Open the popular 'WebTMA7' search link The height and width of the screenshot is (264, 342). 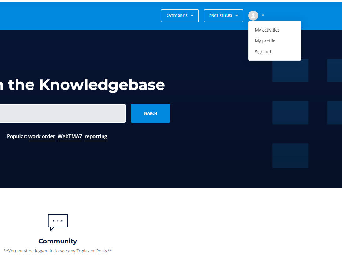click(70, 136)
